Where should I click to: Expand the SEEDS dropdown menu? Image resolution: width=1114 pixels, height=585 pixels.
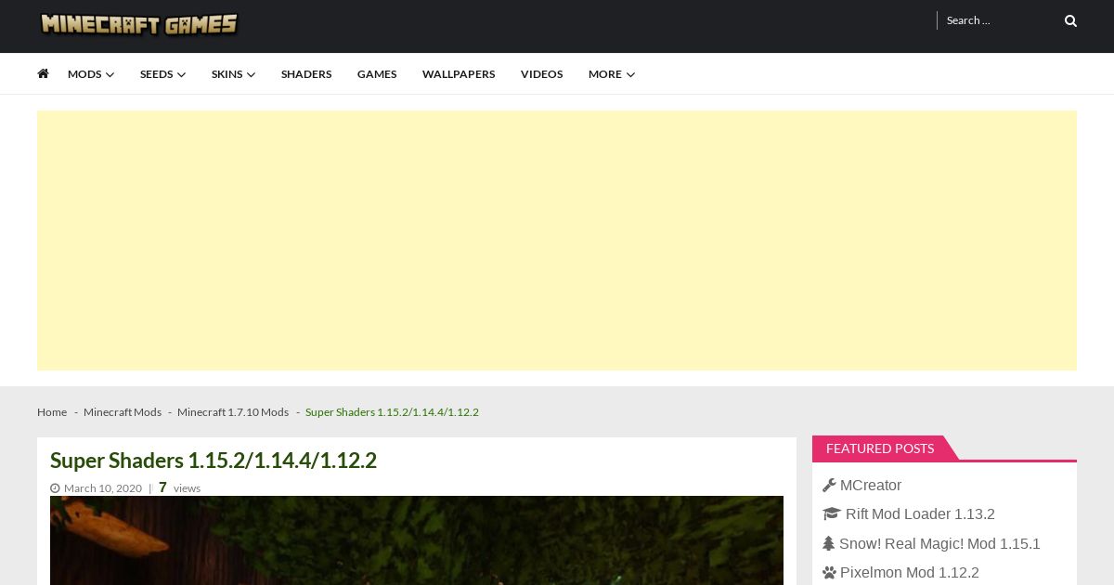tap(162, 74)
